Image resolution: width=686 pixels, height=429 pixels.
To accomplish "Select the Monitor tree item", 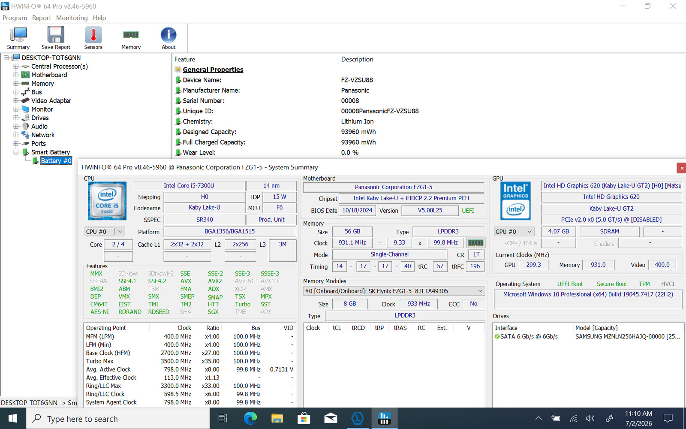I will pos(42,109).
